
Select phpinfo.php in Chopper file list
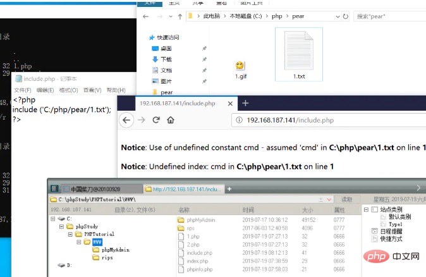coord(200,269)
